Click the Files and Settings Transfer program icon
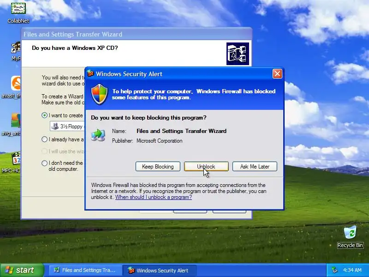The image size is (369, 277). (x=98, y=135)
